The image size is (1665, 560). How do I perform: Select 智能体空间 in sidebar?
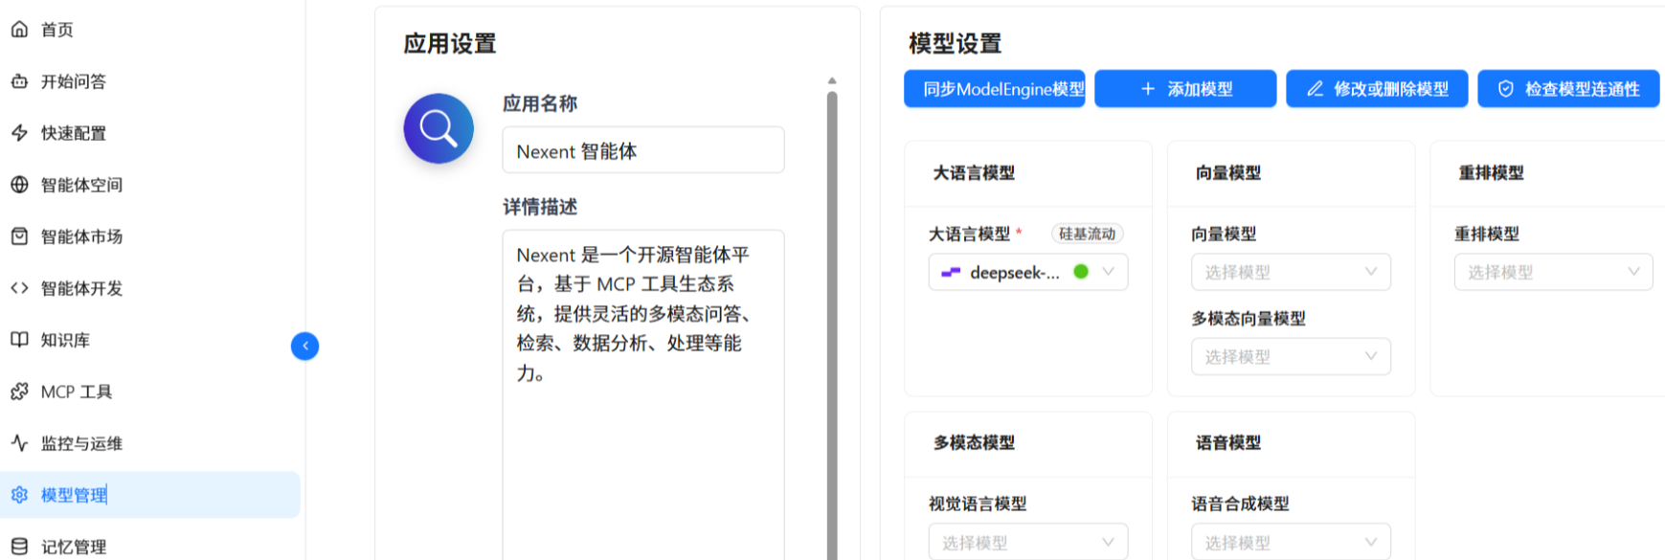(x=150, y=185)
